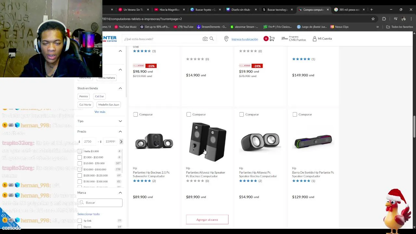Viewport: 416px width, 234px height.
Task: Check Comparar for Subwoofer 2.1 speakers
Action: tap(136, 114)
